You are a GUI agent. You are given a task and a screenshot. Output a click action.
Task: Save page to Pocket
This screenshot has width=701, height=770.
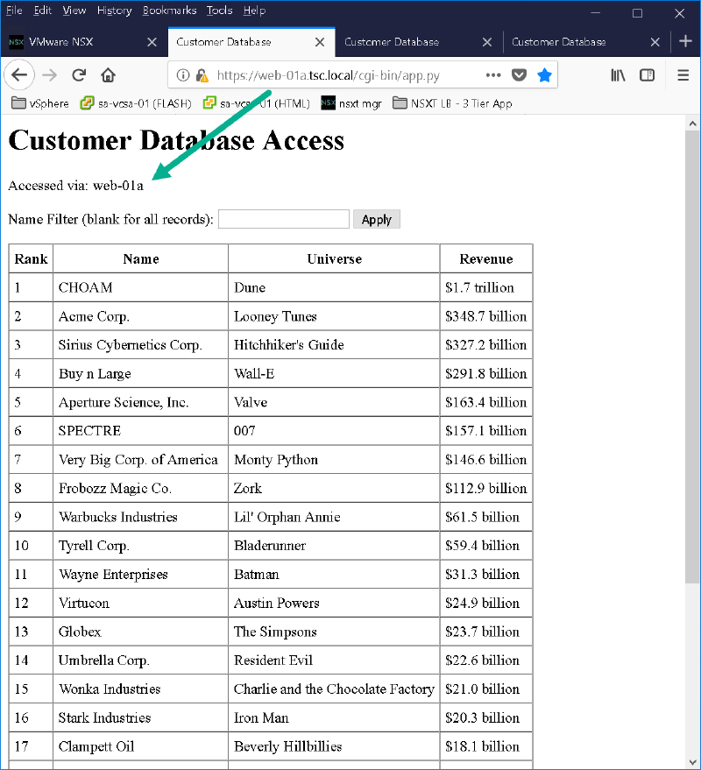coord(519,75)
